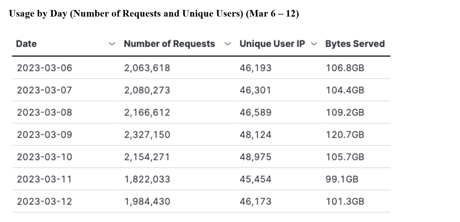Viewport: 460px width, 222px height.
Task: Open the Unique User IP column chevron
Action: (x=314, y=44)
